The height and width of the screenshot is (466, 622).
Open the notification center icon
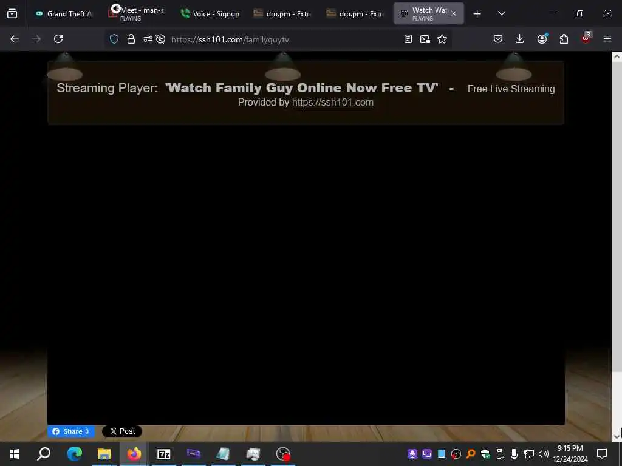point(602,454)
